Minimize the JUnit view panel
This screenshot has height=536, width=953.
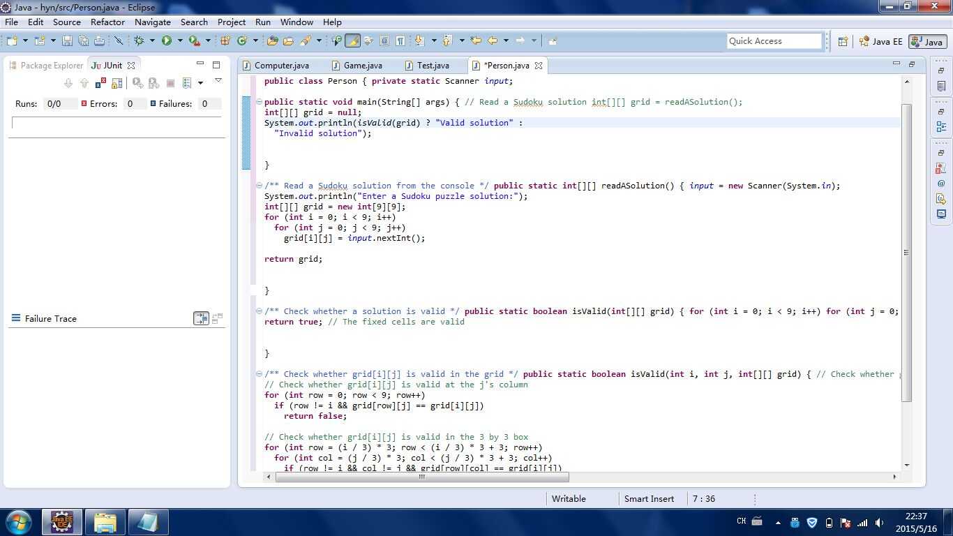click(200, 64)
